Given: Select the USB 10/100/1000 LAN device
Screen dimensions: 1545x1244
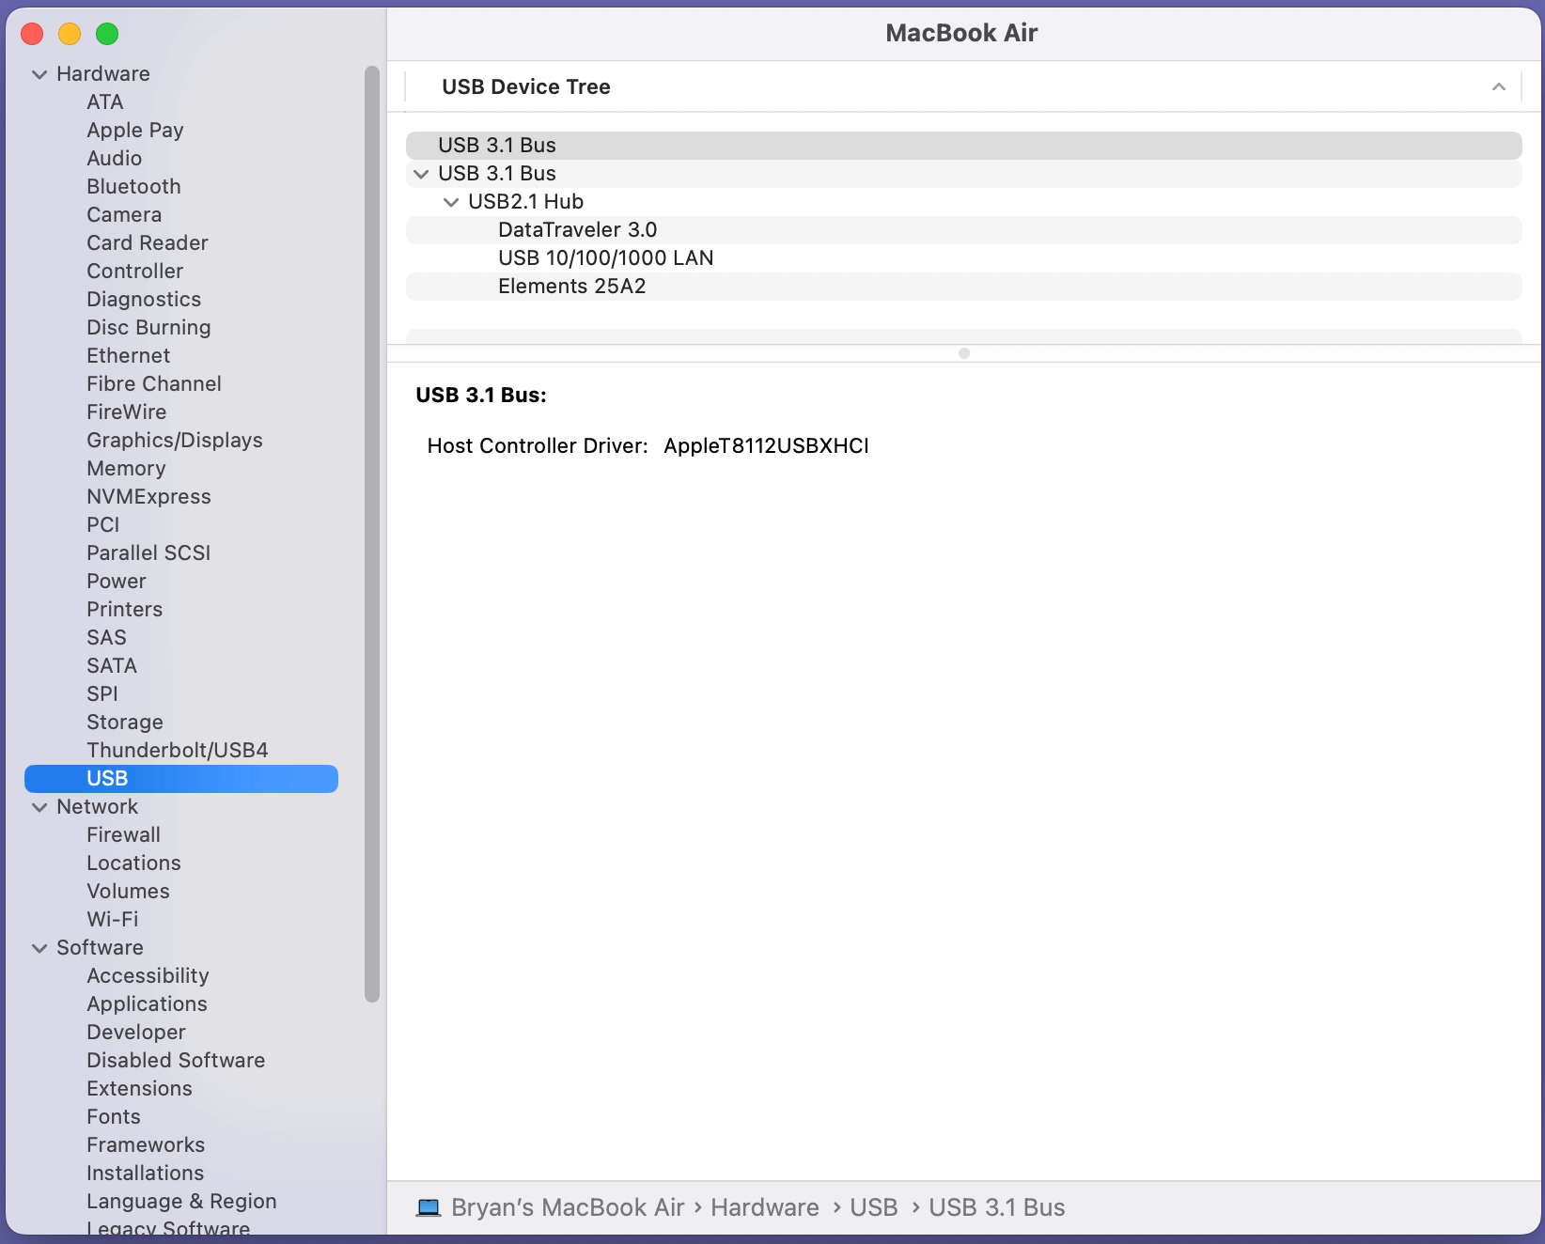Looking at the screenshot, I should pyautogui.click(x=605, y=257).
